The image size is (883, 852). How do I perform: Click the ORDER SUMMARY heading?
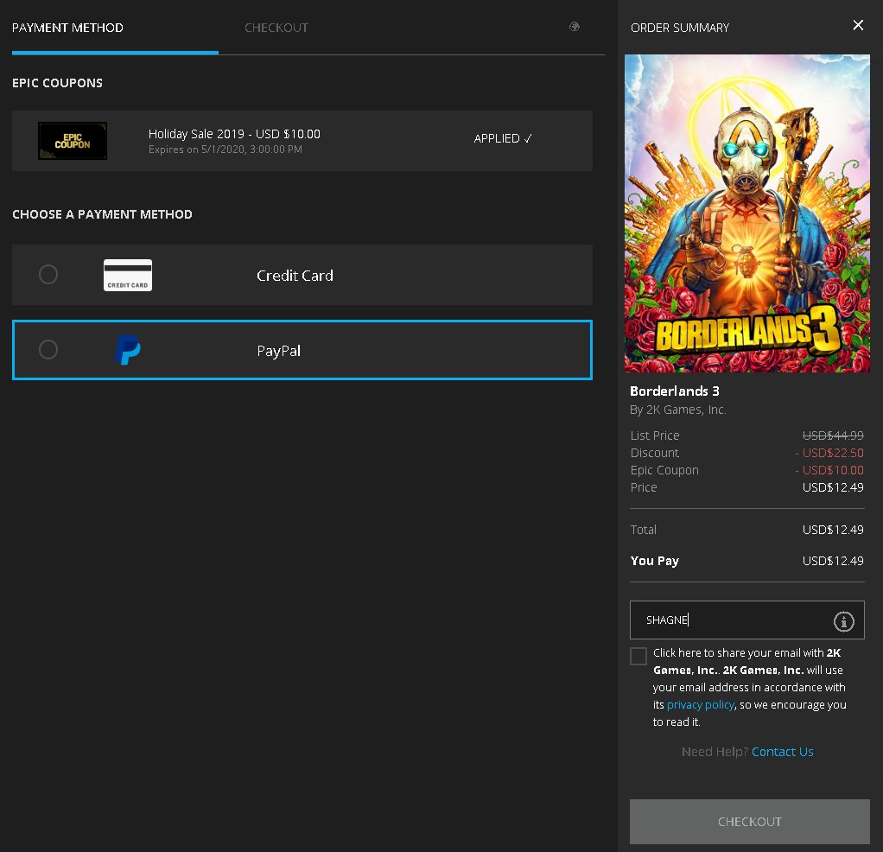click(680, 28)
